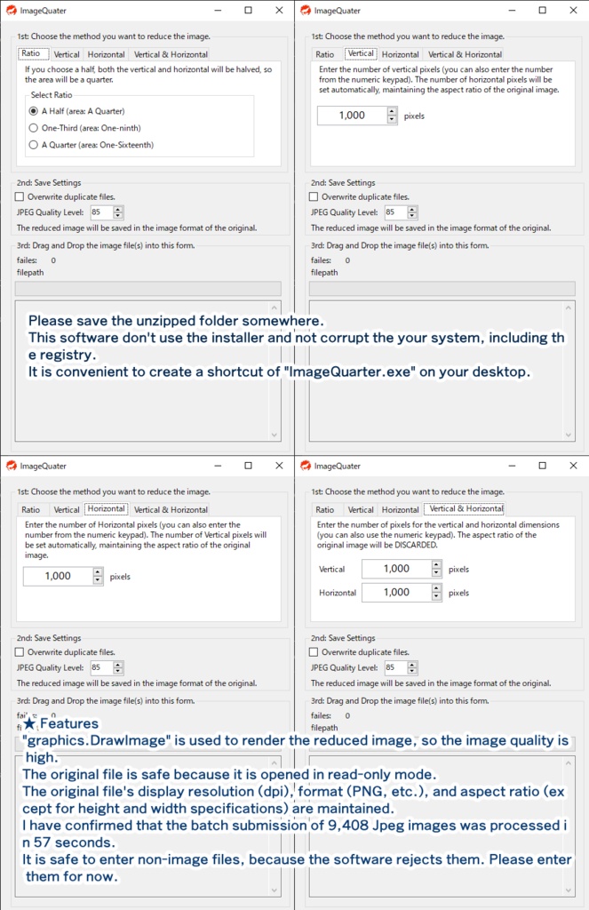This screenshot has width=589, height=910.
Task: Pick the A Half ratio radio button
Action: (x=34, y=111)
